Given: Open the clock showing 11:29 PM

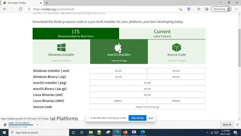Looking at the screenshot, I should point(226,133).
